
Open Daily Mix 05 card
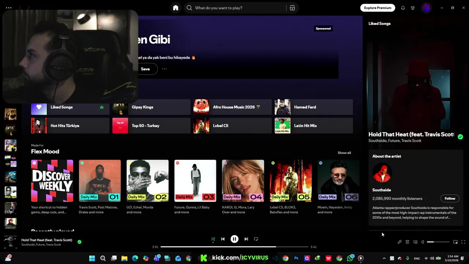click(291, 187)
